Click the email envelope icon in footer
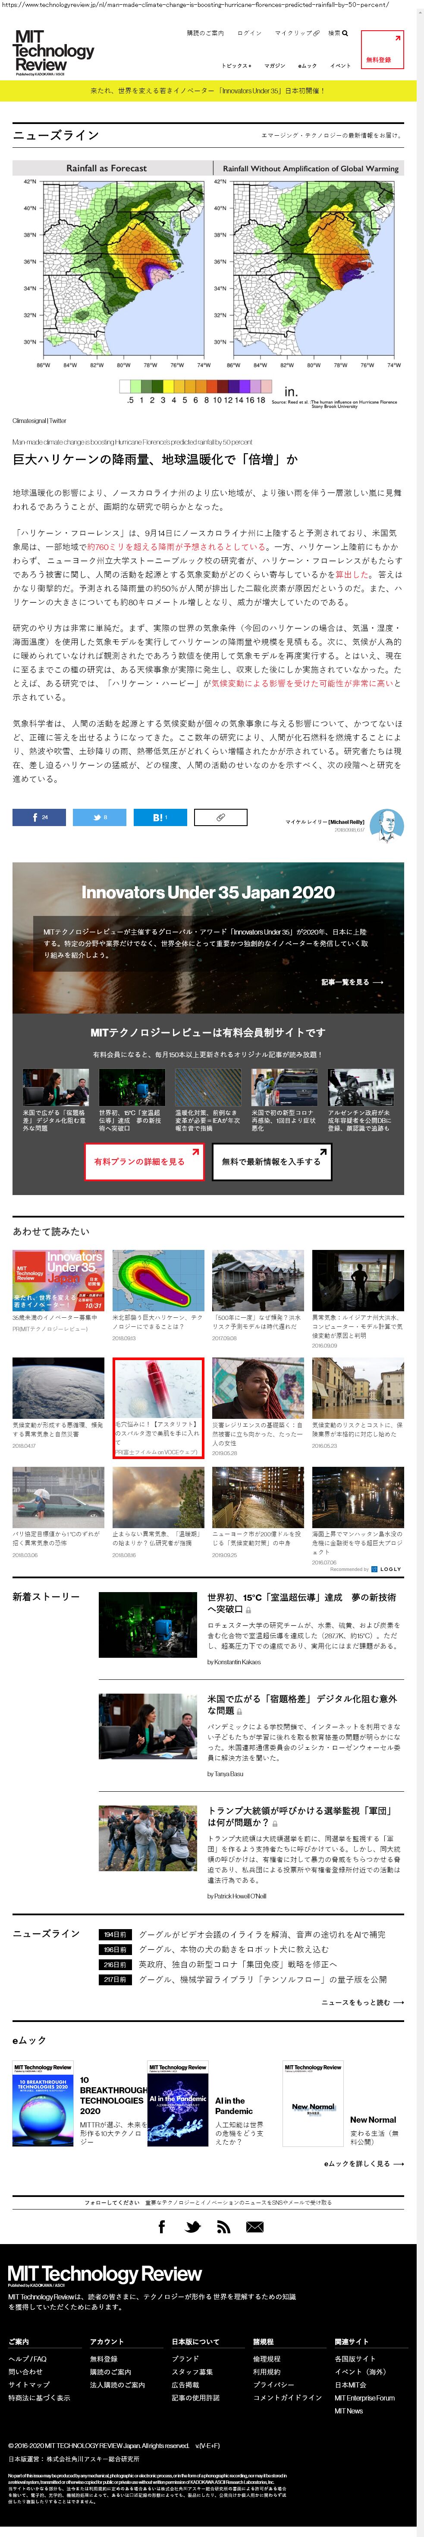 [255, 2227]
